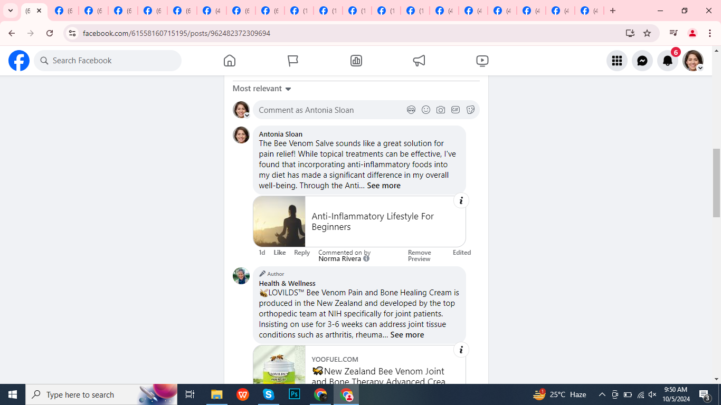Screen dimensions: 721x405
Task: Install the Facebook app from the address bar
Action: (630, 33)
